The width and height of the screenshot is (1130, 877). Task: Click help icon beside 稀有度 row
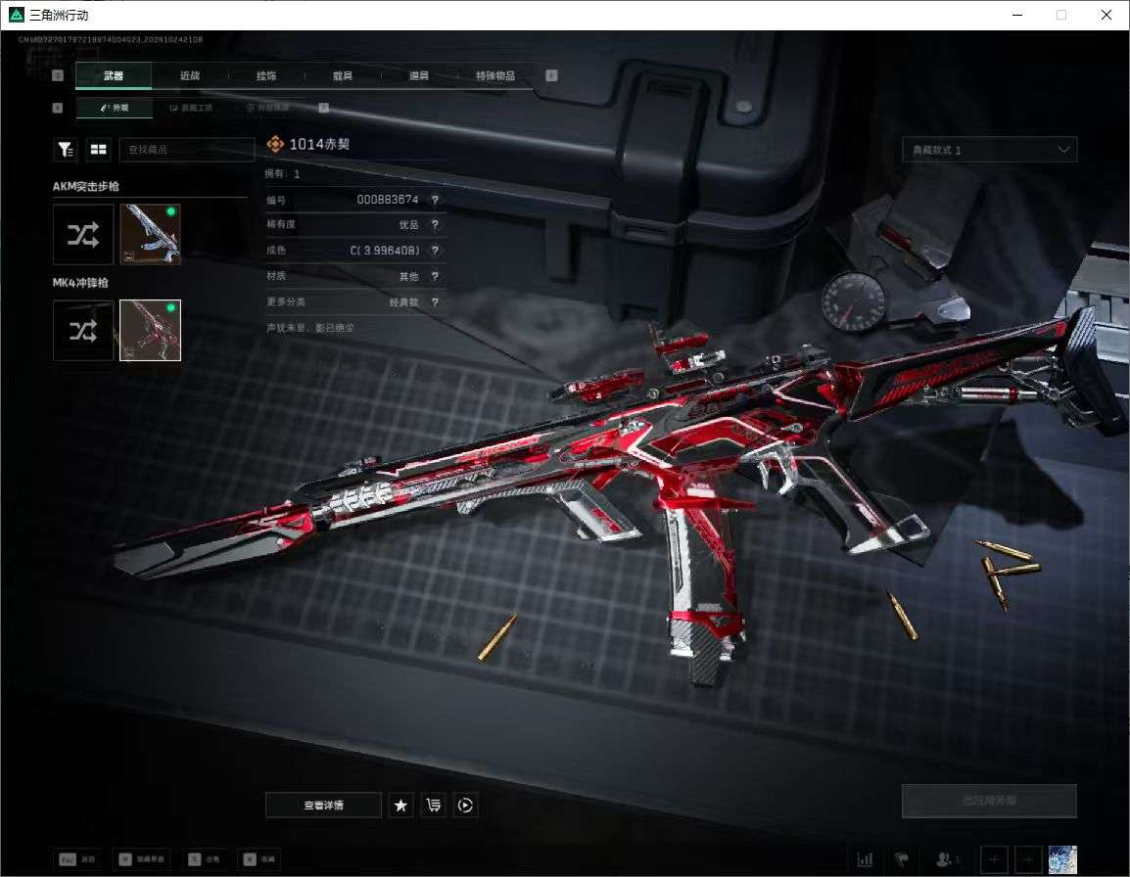435,225
